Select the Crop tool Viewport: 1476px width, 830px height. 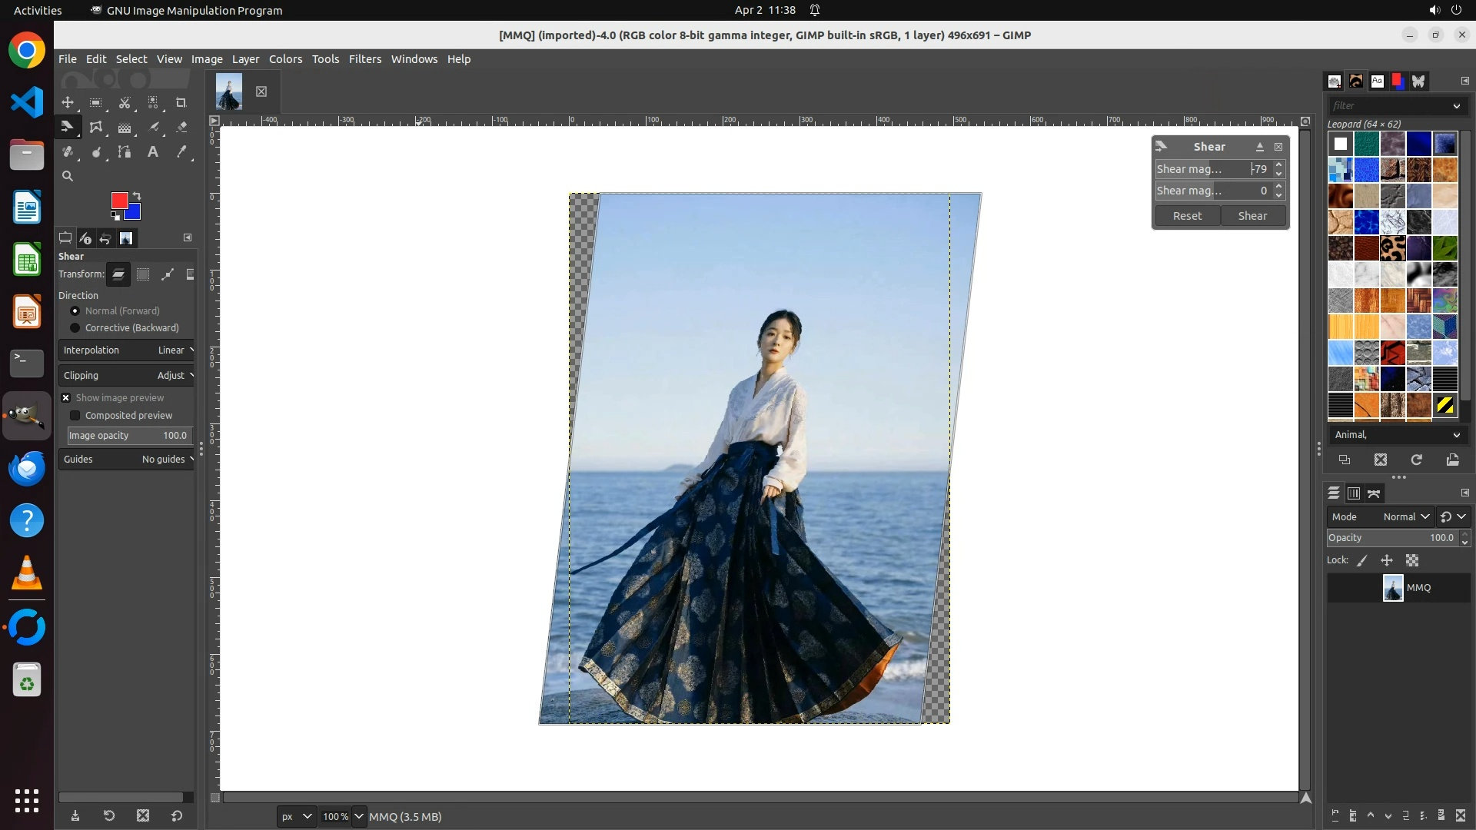(x=181, y=102)
